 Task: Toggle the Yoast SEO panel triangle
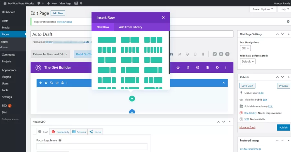(230, 122)
